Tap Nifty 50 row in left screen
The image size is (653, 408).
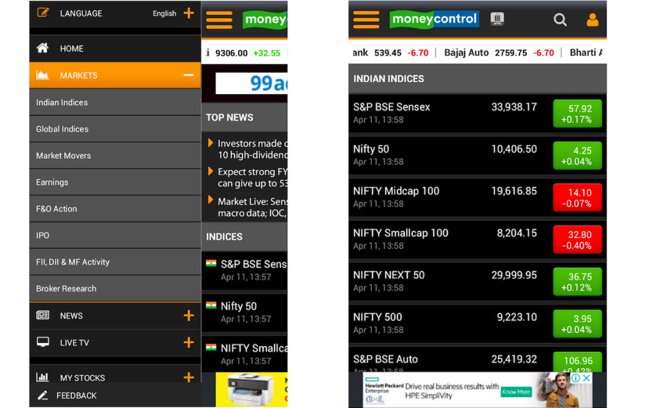[x=245, y=312]
